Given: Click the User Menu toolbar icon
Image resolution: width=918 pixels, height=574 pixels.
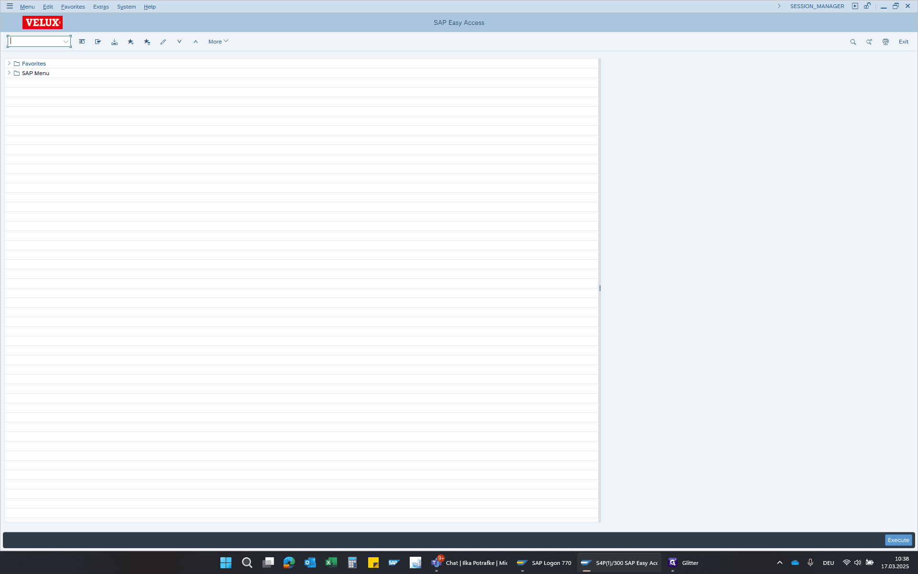Looking at the screenshot, I should [x=82, y=42].
